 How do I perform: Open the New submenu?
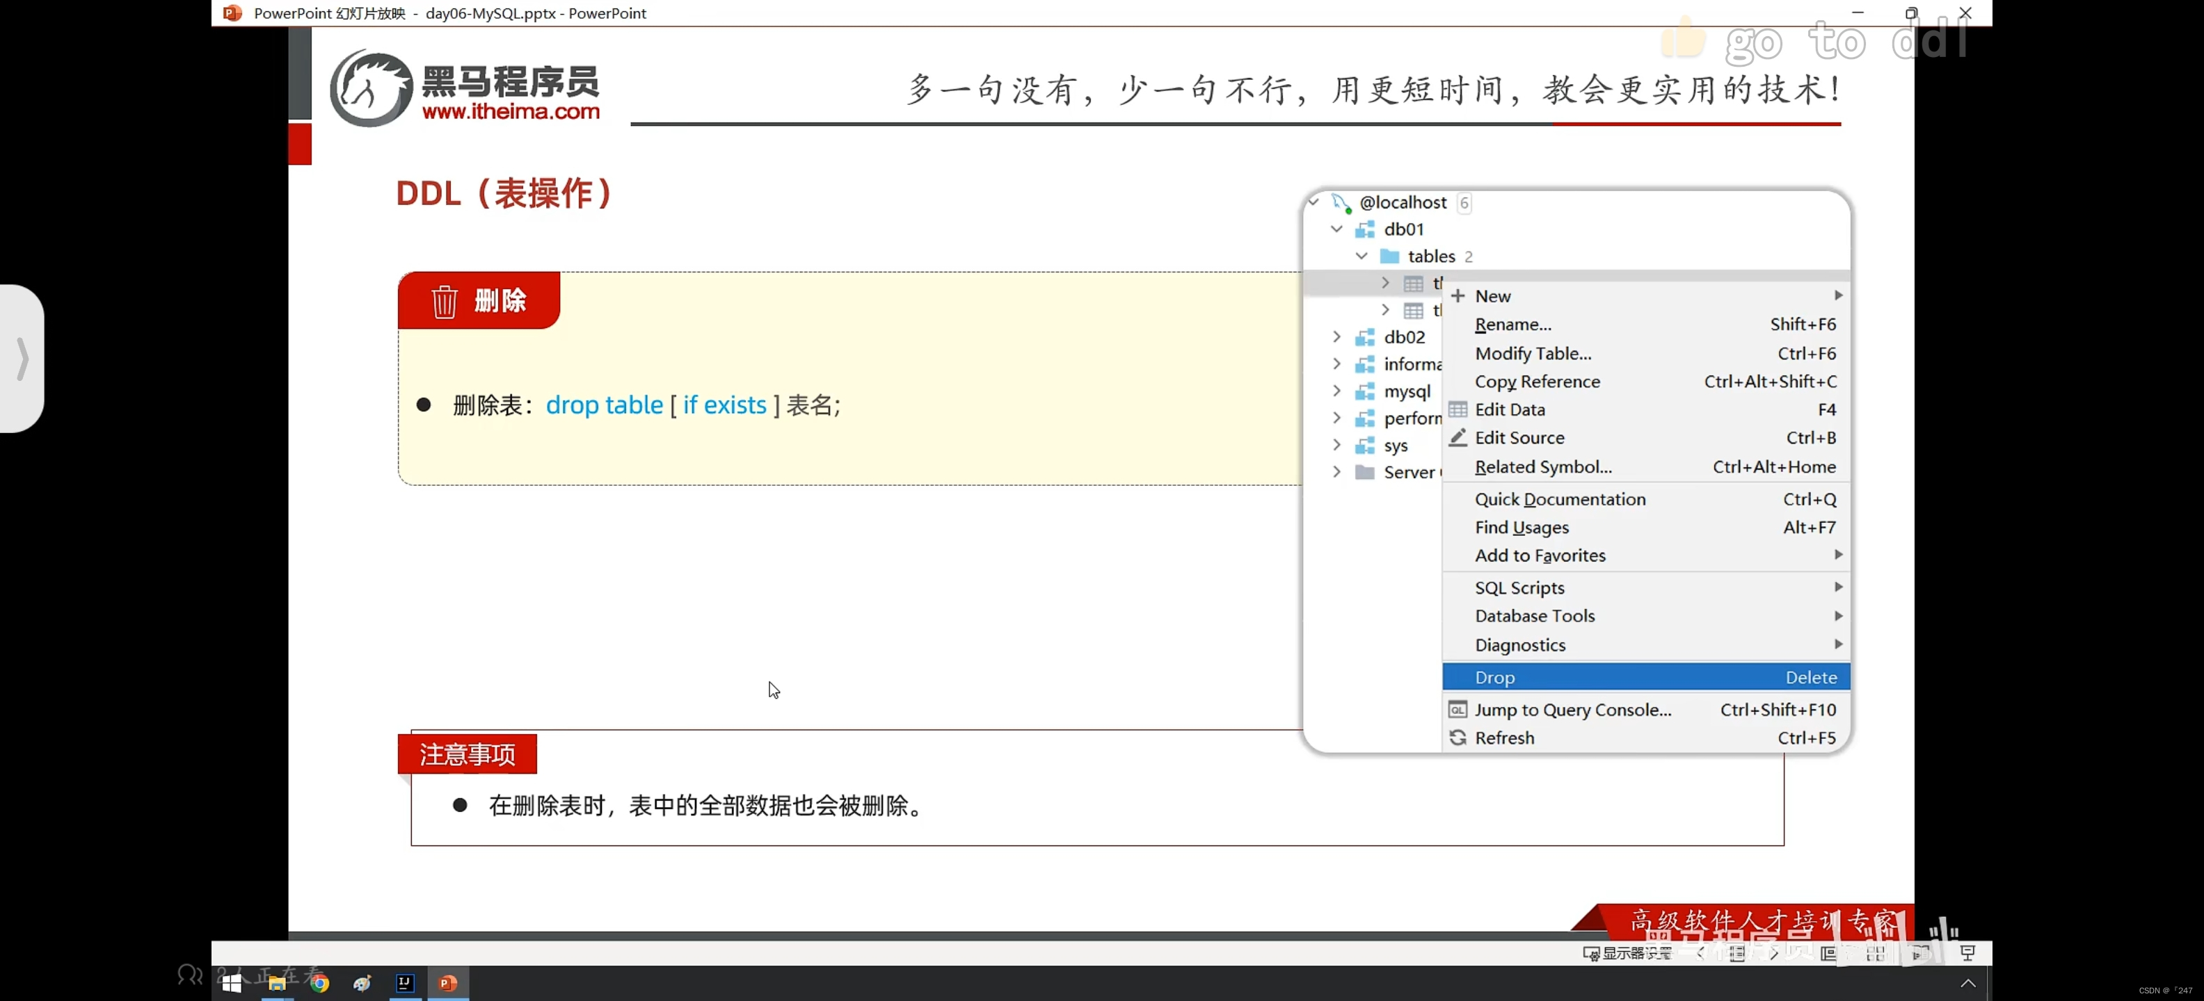click(x=1646, y=295)
